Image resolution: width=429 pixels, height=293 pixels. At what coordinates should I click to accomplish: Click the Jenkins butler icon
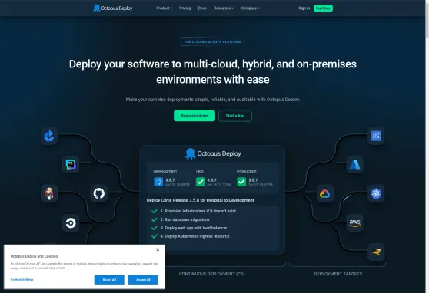pyautogui.click(x=49, y=193)
